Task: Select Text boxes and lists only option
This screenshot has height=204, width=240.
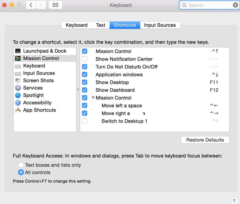Action: (21, 165)
